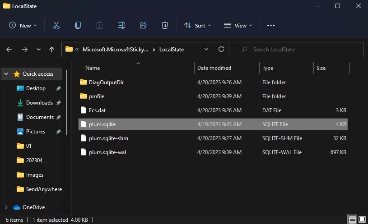Image resolution: width=368 pixels, height=224 pixels.
Task: Refresh the LocalState folder view
Action: tap(221, 50)
